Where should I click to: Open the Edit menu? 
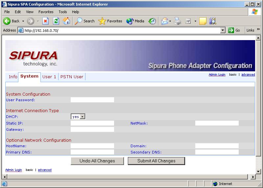click(18, 12)
